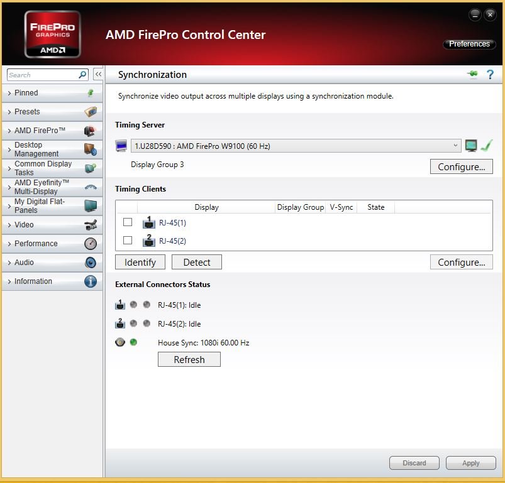Check the RJ-45(2) timing client checkbox

click(128, 240)
